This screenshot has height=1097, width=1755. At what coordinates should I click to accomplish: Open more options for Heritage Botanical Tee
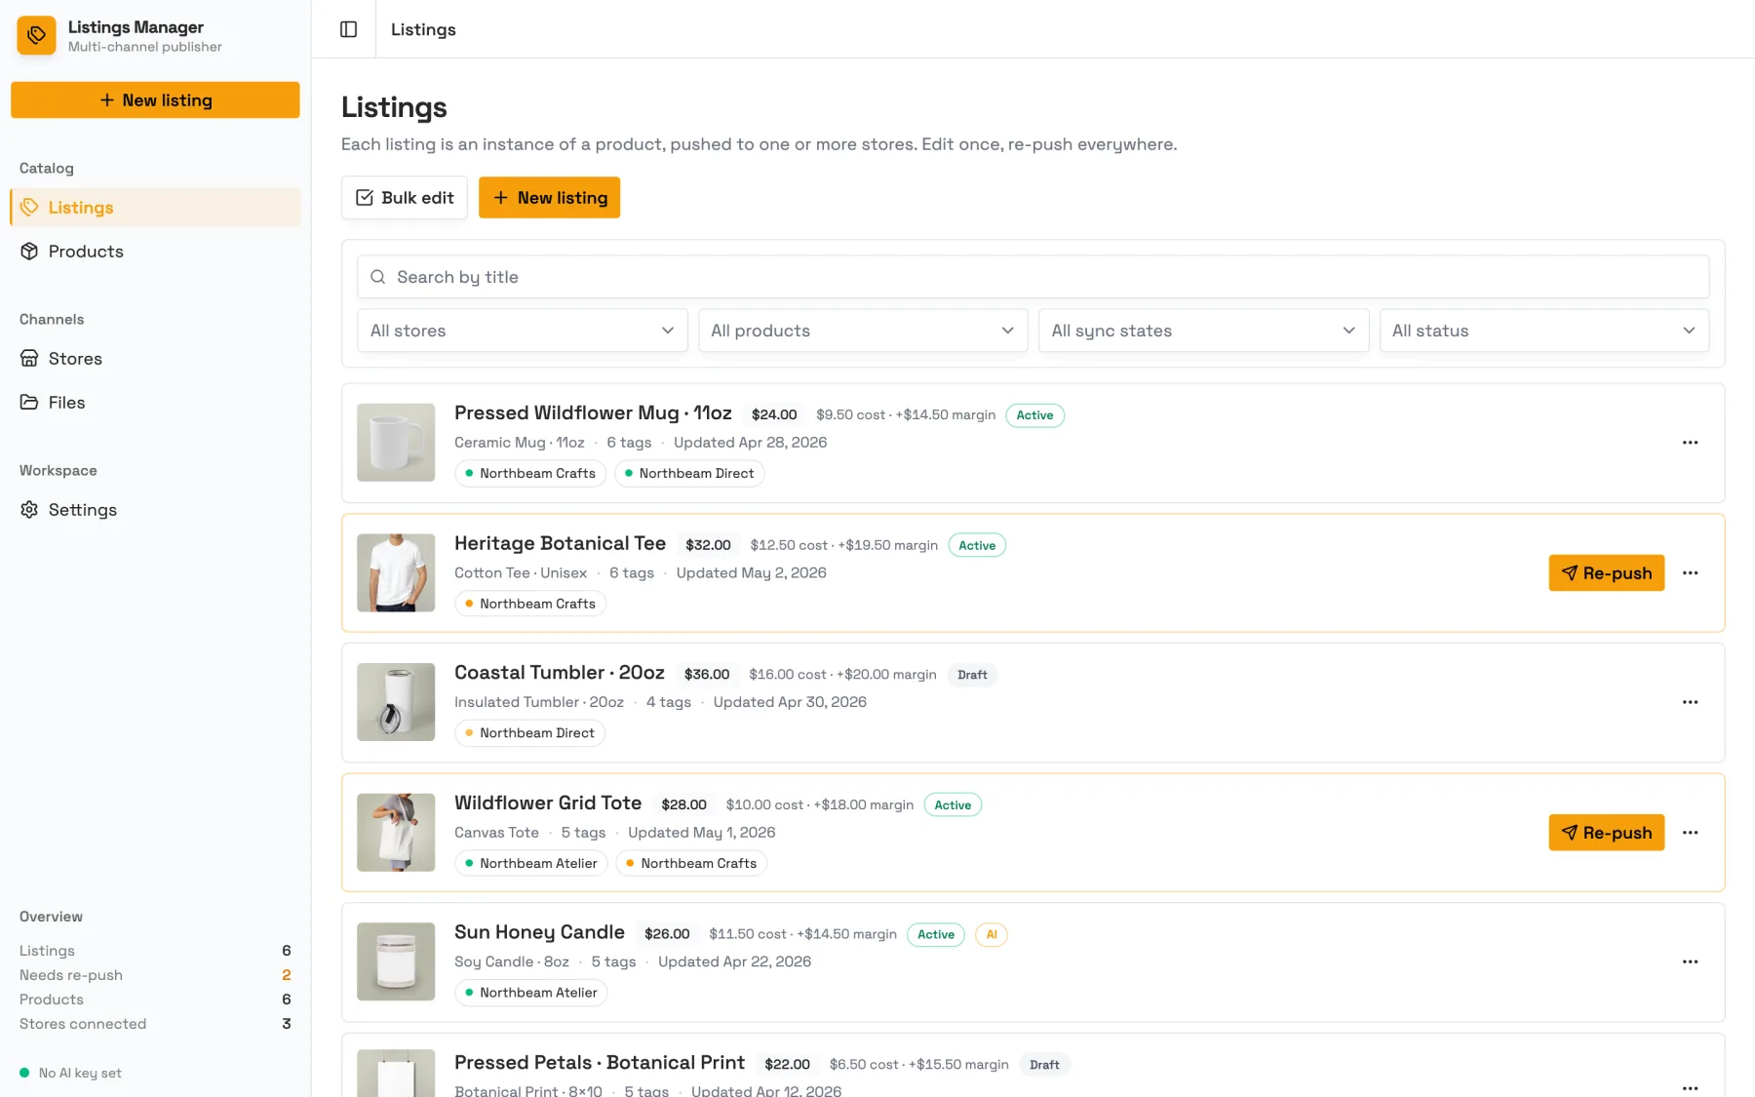(1690, 573)
